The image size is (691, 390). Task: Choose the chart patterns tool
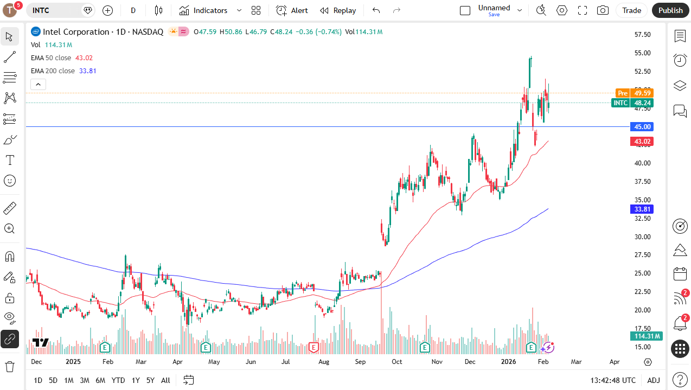coord(10,98)
